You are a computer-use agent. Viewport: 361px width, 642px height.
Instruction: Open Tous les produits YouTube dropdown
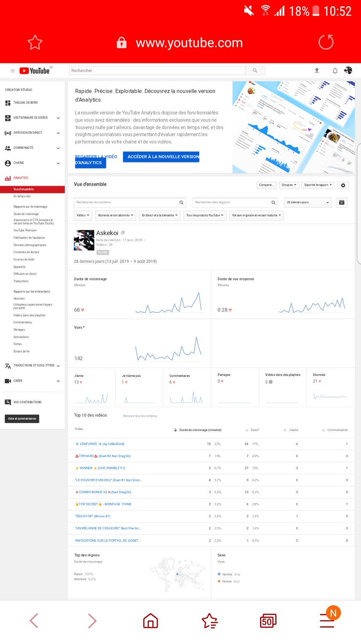[205, 216]
